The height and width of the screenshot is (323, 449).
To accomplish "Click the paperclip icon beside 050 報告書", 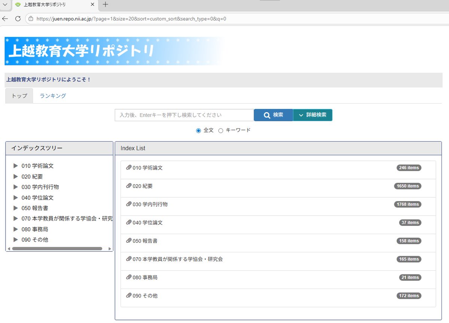I will point(129,241).
